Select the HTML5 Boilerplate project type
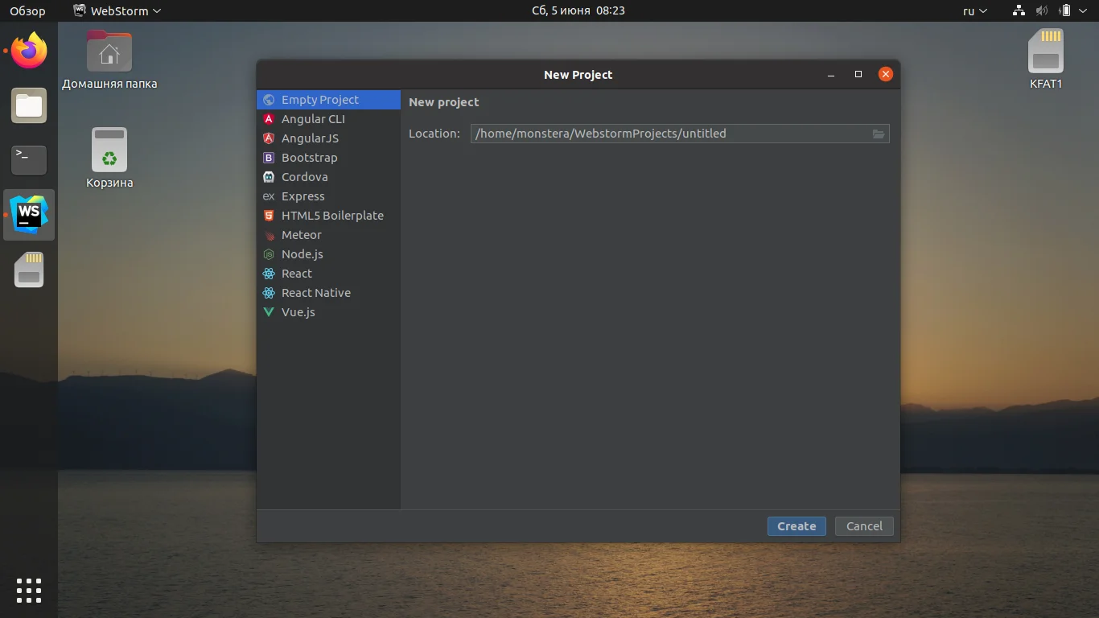This screenshot has height=618, width=1099. click(331, 216)
